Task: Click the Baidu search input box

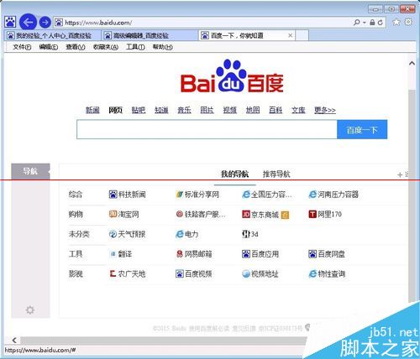Action: [x=207, y=129]
